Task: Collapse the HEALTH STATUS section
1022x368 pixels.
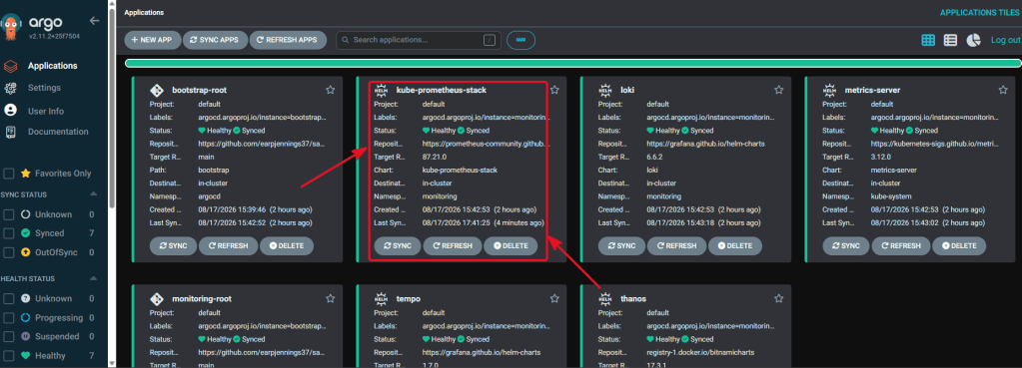Action: [93, 278]
